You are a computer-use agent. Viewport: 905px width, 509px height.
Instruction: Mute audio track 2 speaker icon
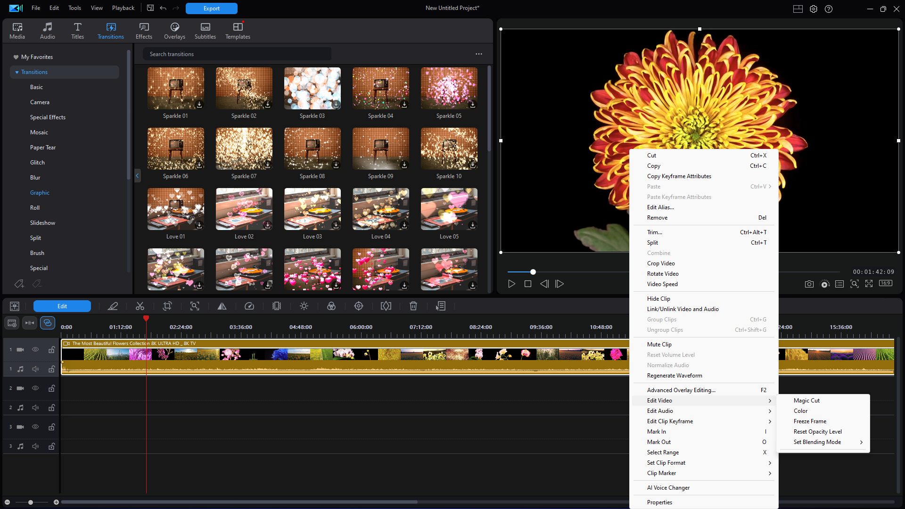tap(35, 408)
